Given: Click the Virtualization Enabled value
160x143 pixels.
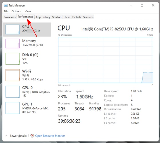Looking at the screenshot, I should (136, 109).
